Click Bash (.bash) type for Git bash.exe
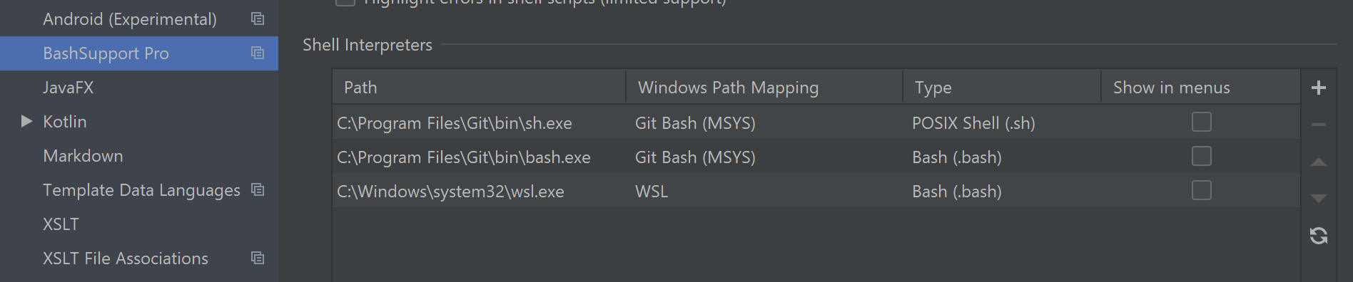Image resolution: width=1353 pixels, height=282 pixels. coord(957,157)
